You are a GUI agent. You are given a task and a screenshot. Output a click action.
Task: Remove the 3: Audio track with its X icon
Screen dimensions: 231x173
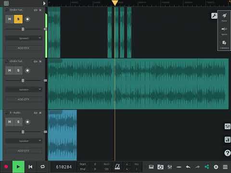click(40, 113)
